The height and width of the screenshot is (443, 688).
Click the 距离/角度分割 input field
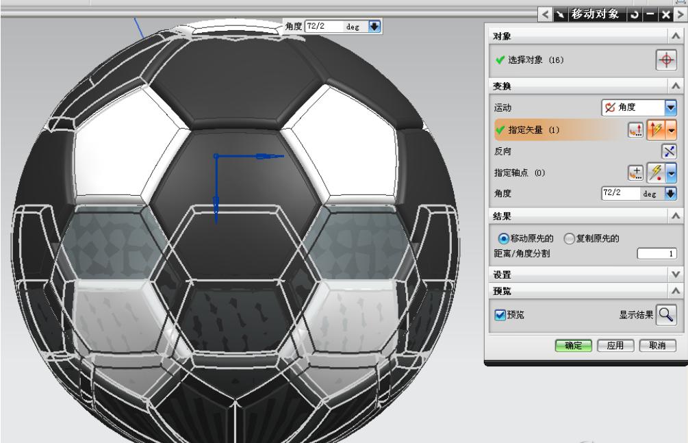click(657, 254)
